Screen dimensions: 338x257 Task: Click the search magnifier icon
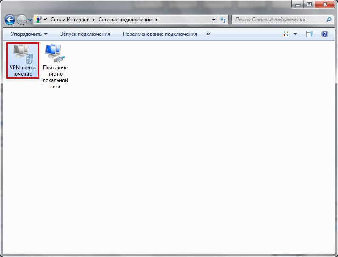coord(329,20)
